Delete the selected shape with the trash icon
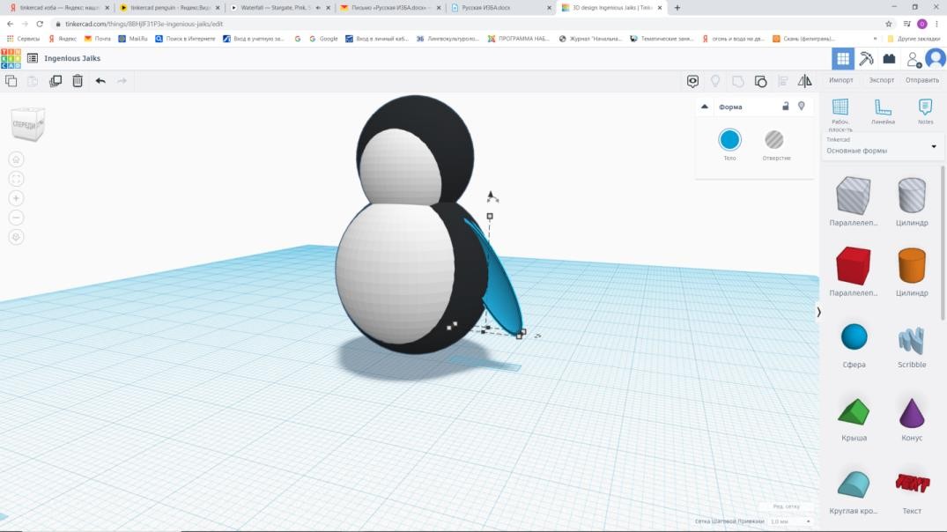 78,81
